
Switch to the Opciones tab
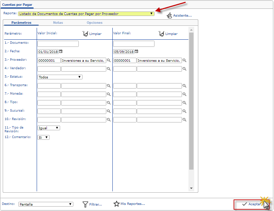click(x=94, y=23)
